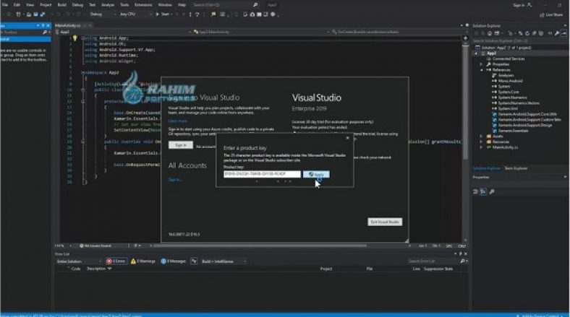The image size is (570, 317).
Task: Expand the Resources folder
Action: point(481,142)
